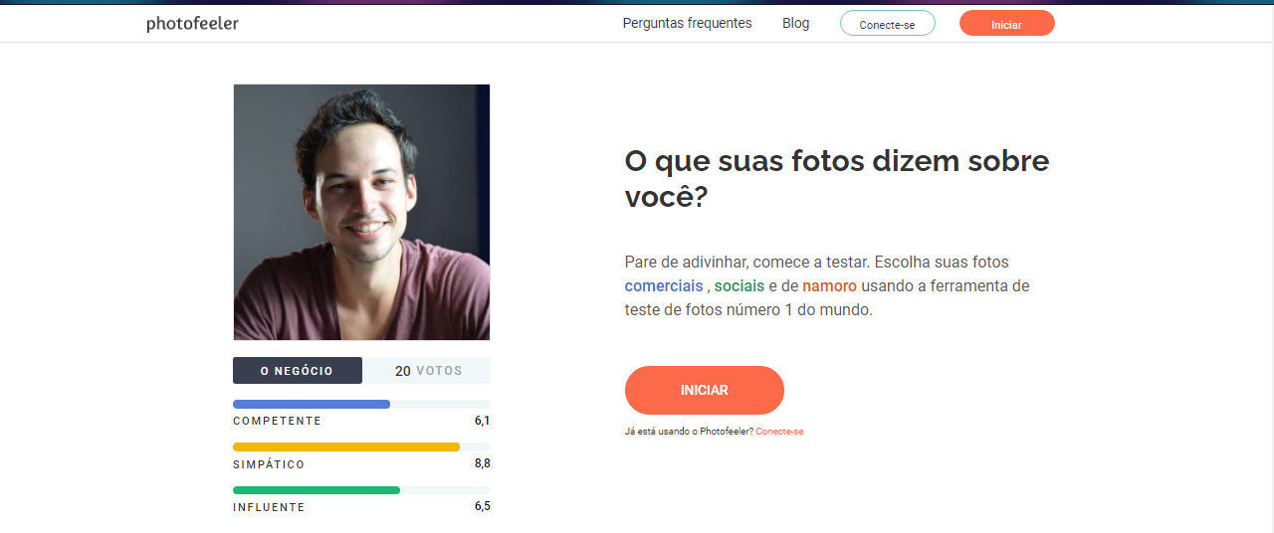The width and height of the screenshot is (1274, 533).
Task: Click the outlined Conecte-se header button
Action: click(887, 24)
